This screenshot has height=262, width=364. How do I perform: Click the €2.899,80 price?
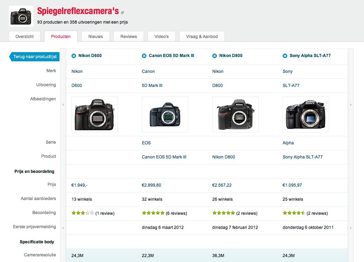point(151,185)
